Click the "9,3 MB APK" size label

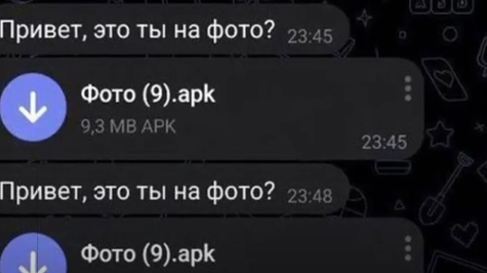click(x=128, y=127)
